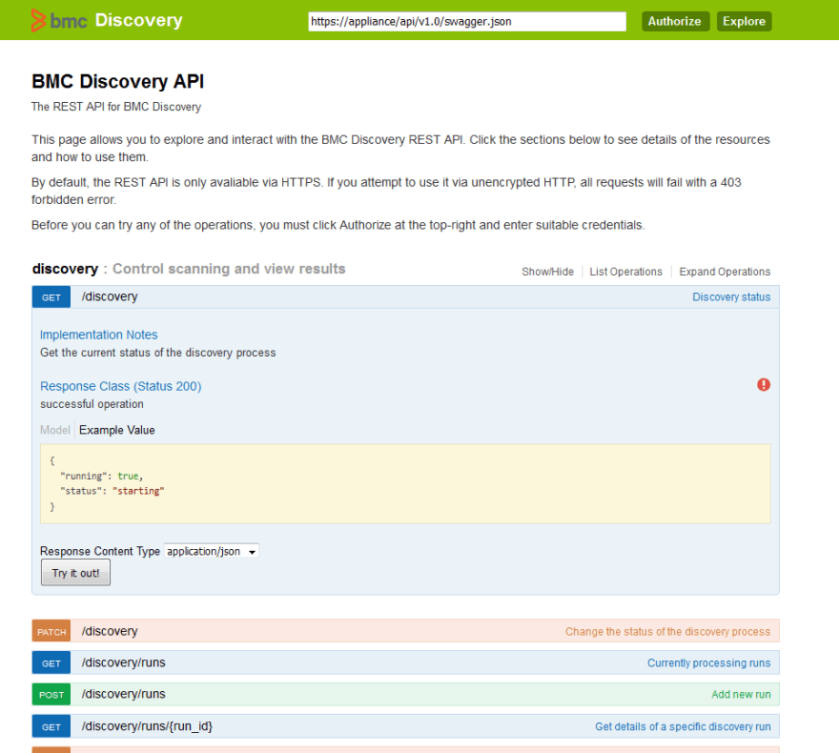Click Currently processing runs link

point(709,663)
